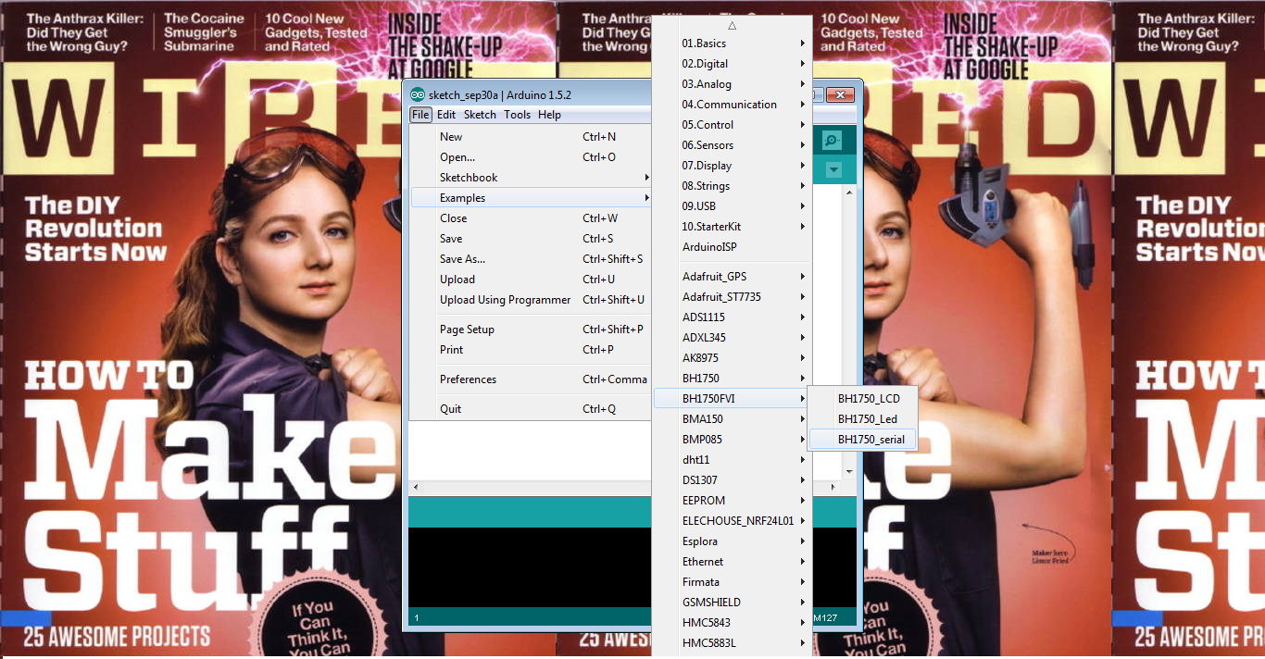
Task: Open the Serial Monitor magnifier icon
Action: pyautogui.click(x=833, y=140)
